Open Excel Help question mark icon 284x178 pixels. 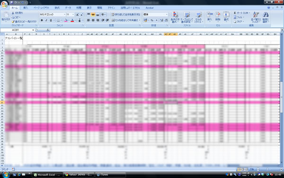coord(268,8)
